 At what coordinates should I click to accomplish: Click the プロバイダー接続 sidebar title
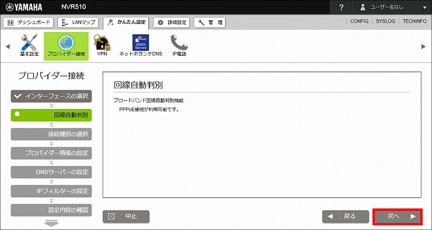pos(51,76)
